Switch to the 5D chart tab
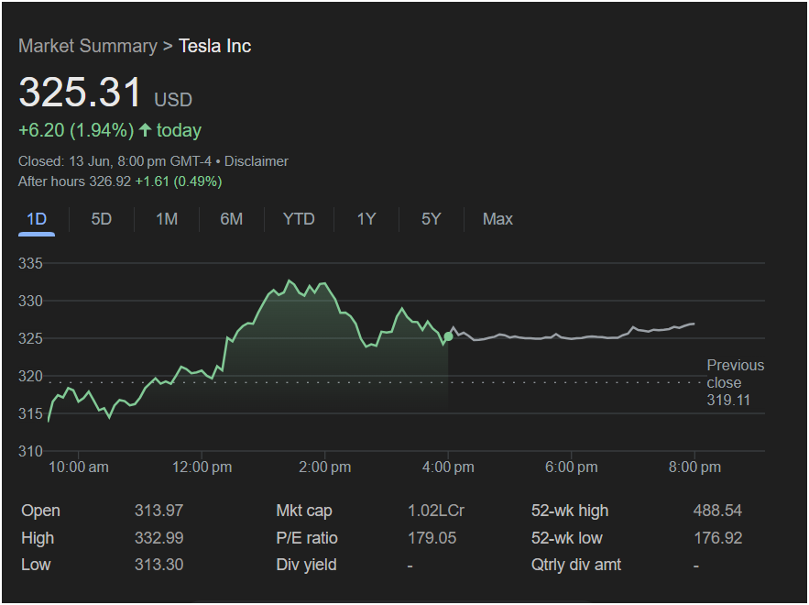The image size is (809, 605). coord(101,219)
